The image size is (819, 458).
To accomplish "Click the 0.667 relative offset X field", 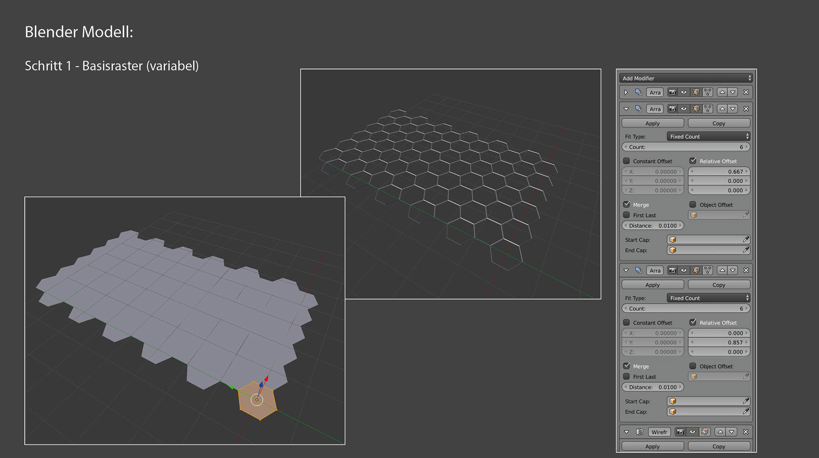I will click(719, 171).
